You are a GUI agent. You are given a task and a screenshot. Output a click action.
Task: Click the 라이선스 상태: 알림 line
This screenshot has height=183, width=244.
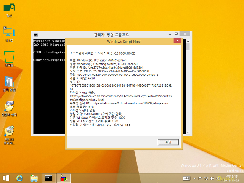(82, 110)
